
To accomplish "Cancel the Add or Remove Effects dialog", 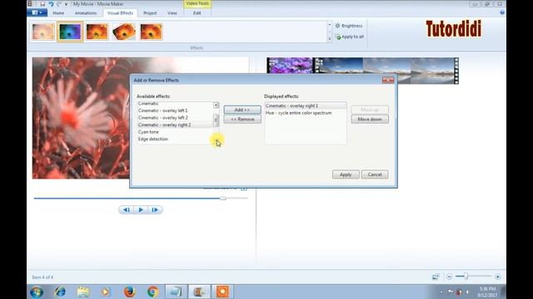I will [375, 174].
